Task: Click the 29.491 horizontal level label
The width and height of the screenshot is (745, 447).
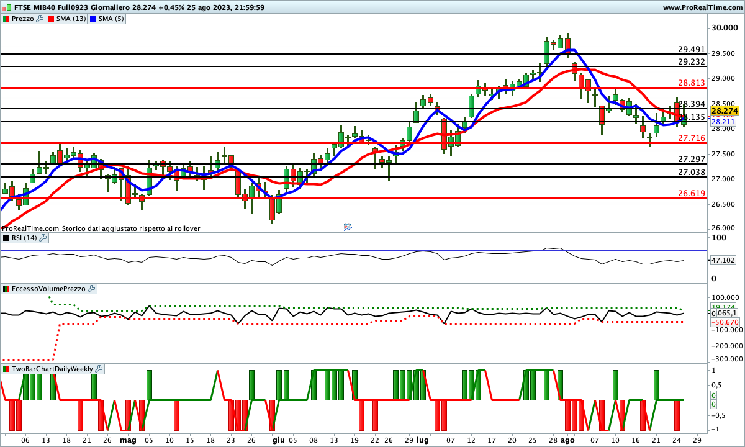Action: [x=691, y=50]
